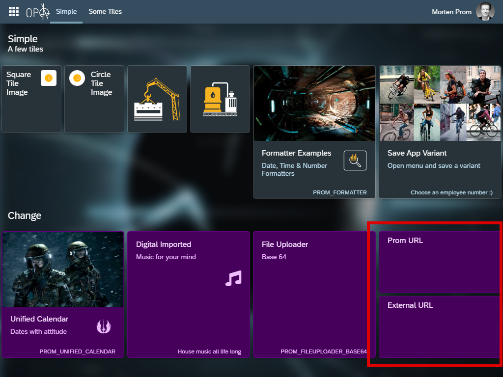Click the round icon on Circle Tile Image
503x377 pixels.
point(77,78)
